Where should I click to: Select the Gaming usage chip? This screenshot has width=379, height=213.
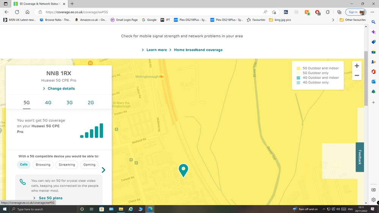pos(90,164)
